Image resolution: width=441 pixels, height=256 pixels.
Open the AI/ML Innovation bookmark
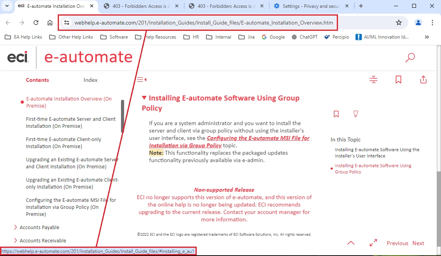[x=382, y=37]
